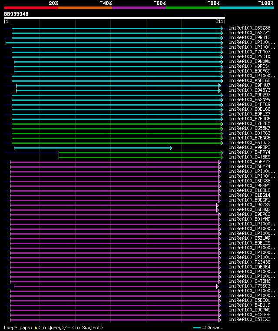
Task: Select the UniRef100_Q6DK88 label
Action: (249, 181)
